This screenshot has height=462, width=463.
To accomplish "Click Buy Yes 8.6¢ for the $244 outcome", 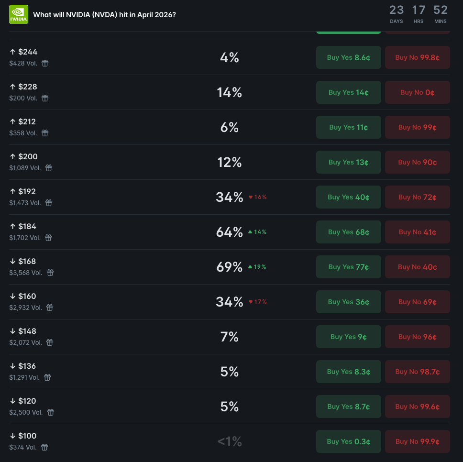I will coord(348,57).
